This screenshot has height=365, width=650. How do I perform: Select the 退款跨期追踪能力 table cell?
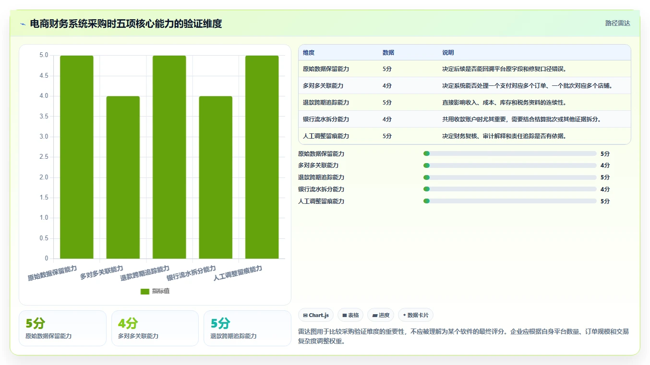(x=326, y=103)
